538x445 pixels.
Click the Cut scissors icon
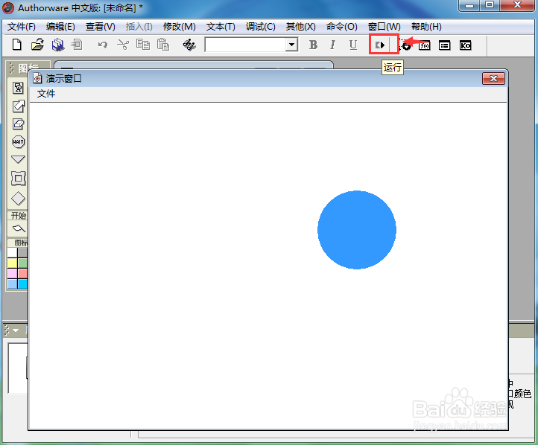click(122, 45)
